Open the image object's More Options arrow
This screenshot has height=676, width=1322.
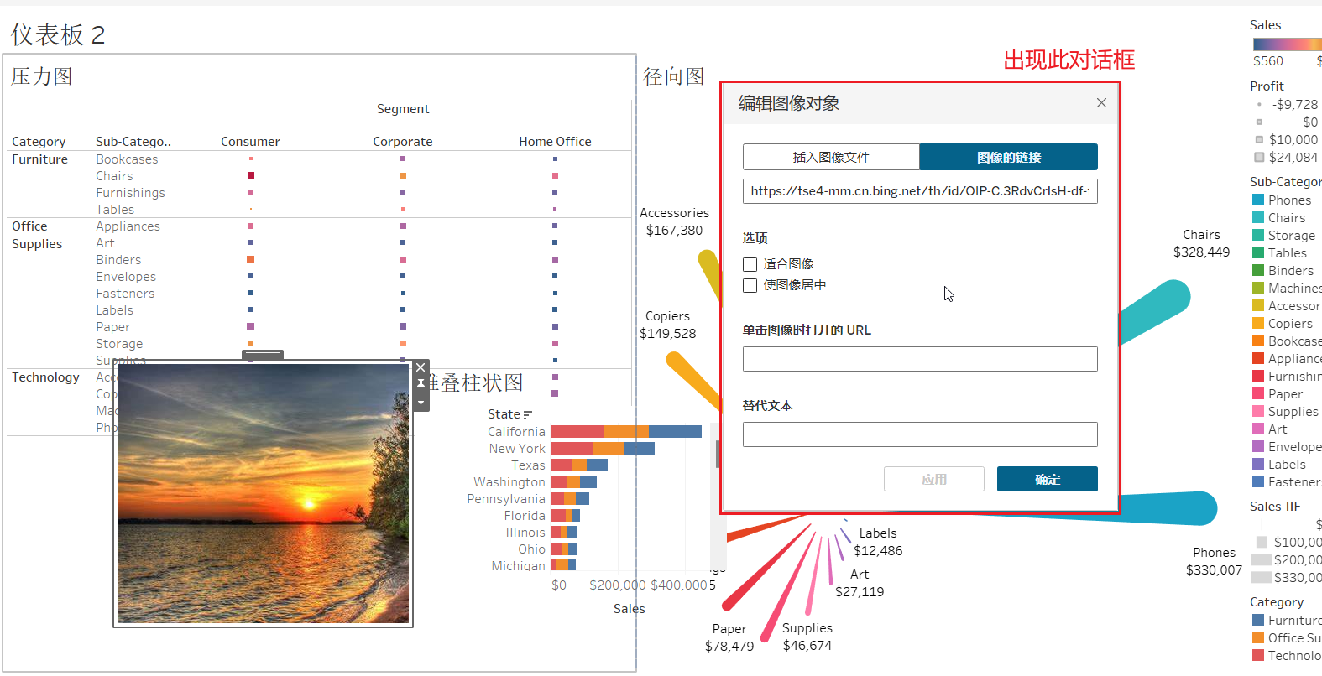click(421, 403)
